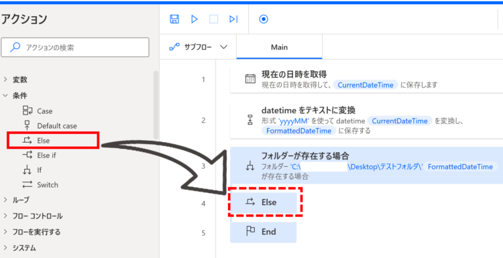This screenshot has width=503, height=258.
Task: Save the flow with the floppy icon
Action: click(x=174, y=19)
